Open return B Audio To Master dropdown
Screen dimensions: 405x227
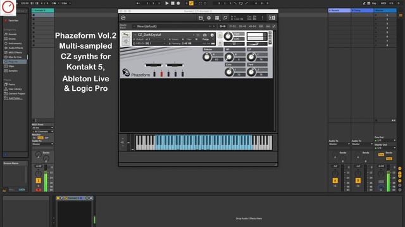(x=362, y=144)
